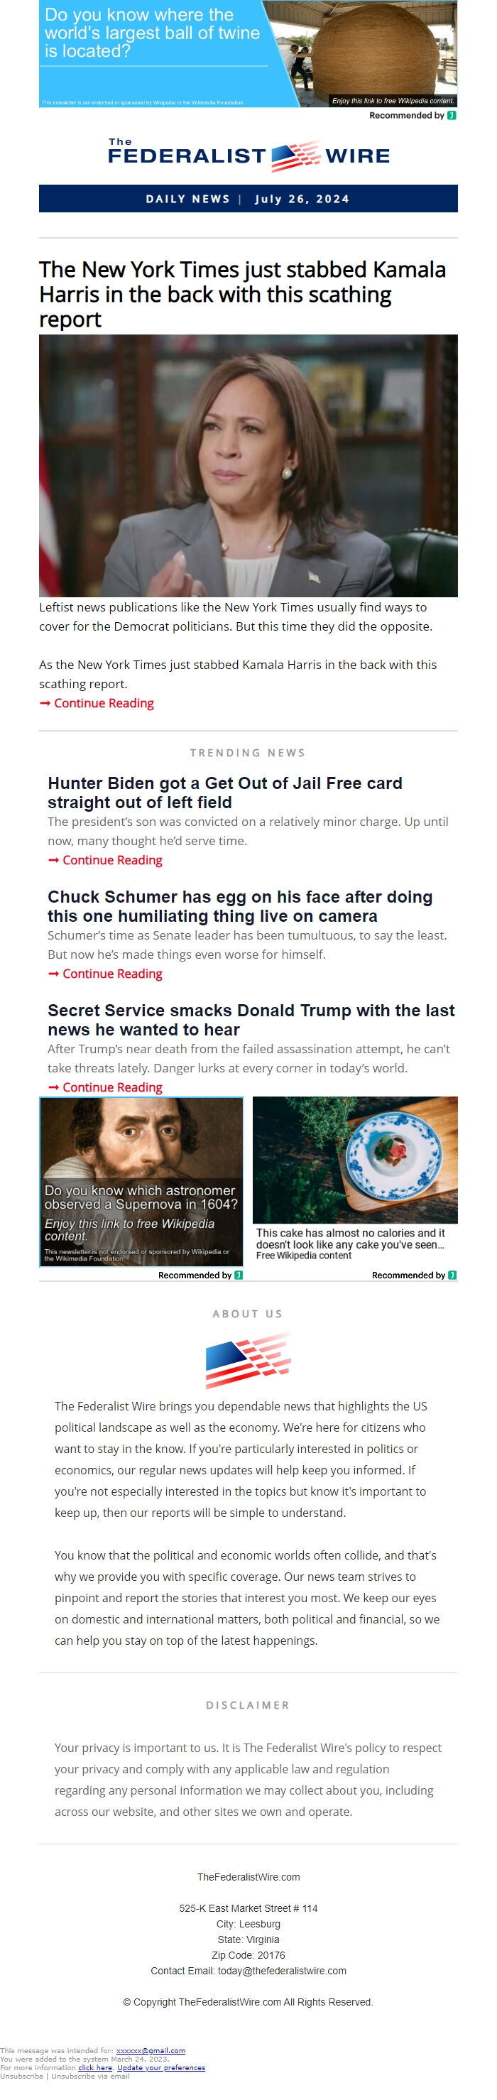Image resolution: width=497 pixels, height=2100 pixels.
Task: Continue Reading the Chuck Schumer story
Action: click(105, 974)
